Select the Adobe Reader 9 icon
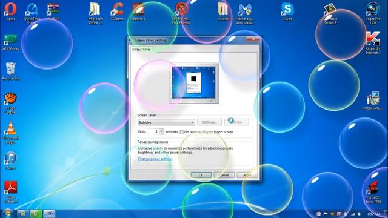 (10, 192)
